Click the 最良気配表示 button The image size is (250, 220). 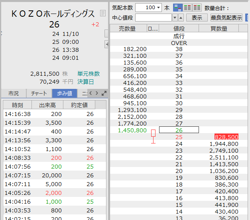click(x=226, y=18)
